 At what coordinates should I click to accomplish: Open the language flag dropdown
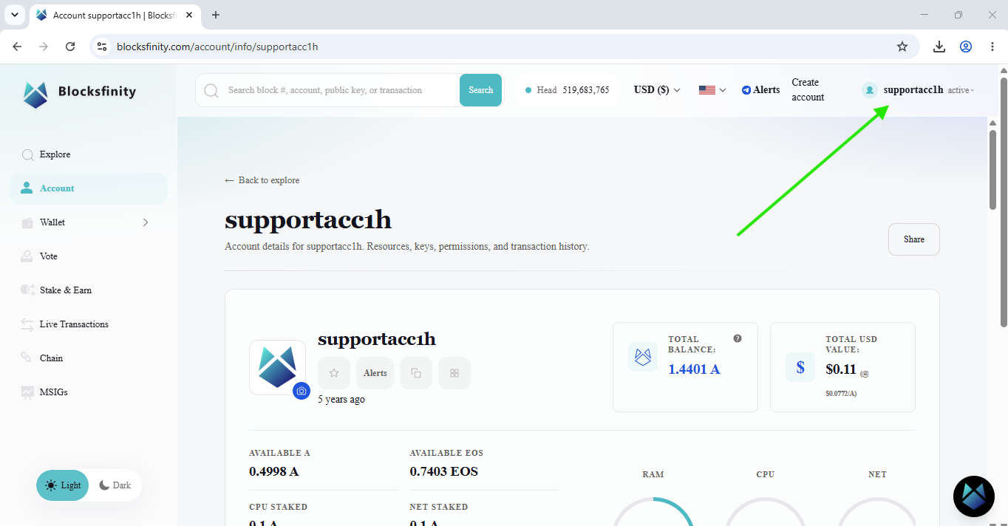pos(712,90)
